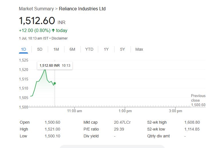Select the YTD range tab
Viewport: 219px width, 148px height.
[x=89, y=49]
